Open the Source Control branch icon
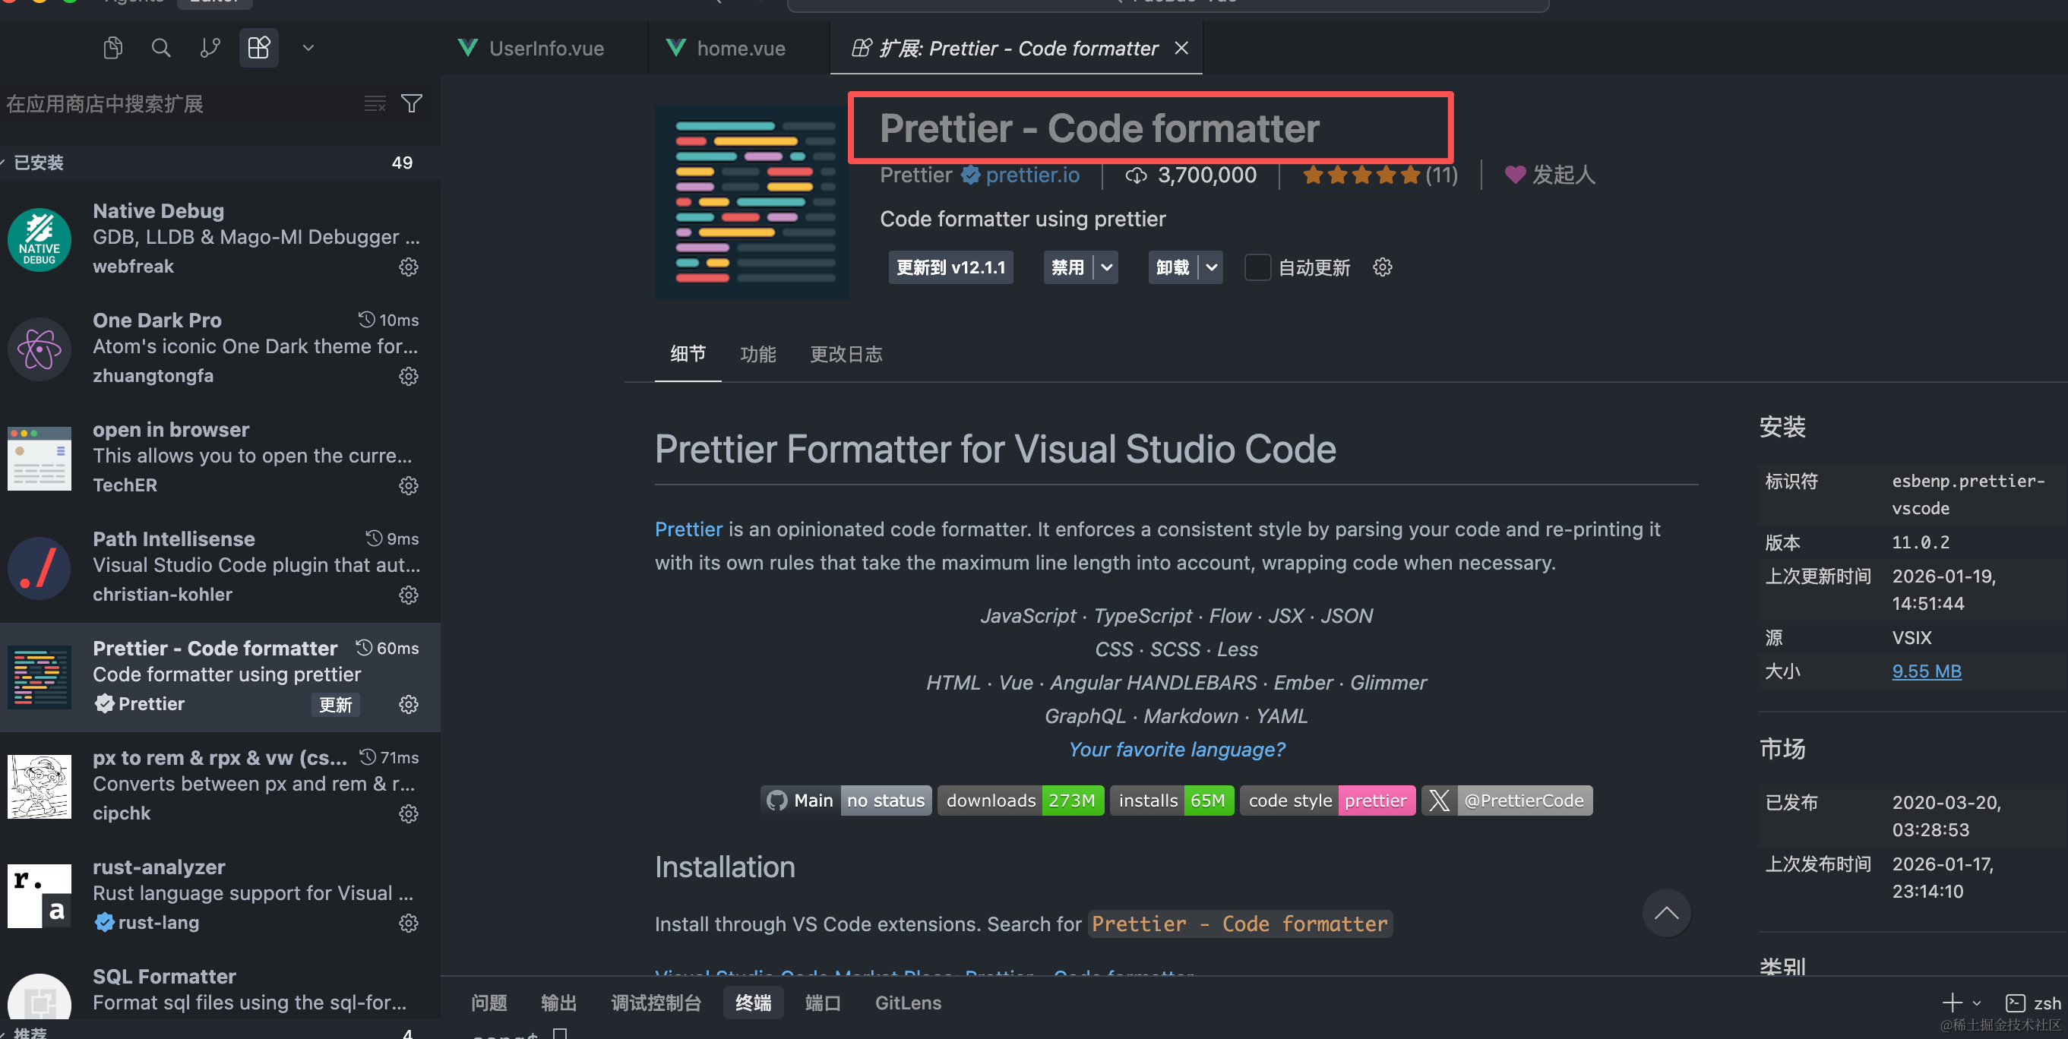 [x=210, y=48]
